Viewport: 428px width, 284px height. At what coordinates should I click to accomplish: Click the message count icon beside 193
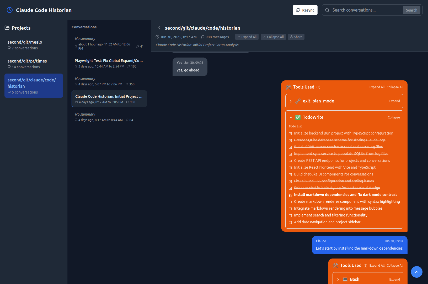point(129,66)
